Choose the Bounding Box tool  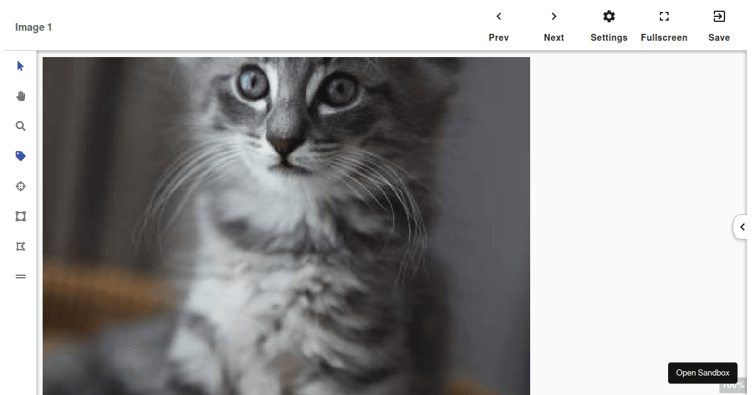click(21, 216)
